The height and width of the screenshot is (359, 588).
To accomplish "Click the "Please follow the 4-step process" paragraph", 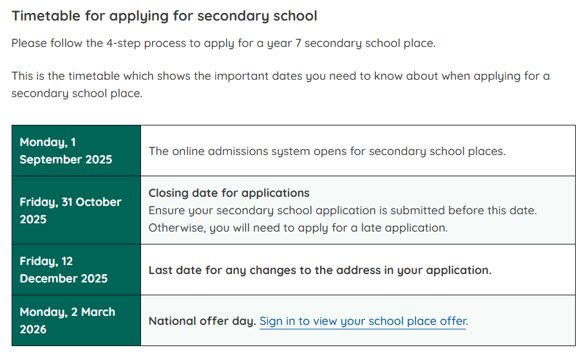I will click(x=223, y=44).
